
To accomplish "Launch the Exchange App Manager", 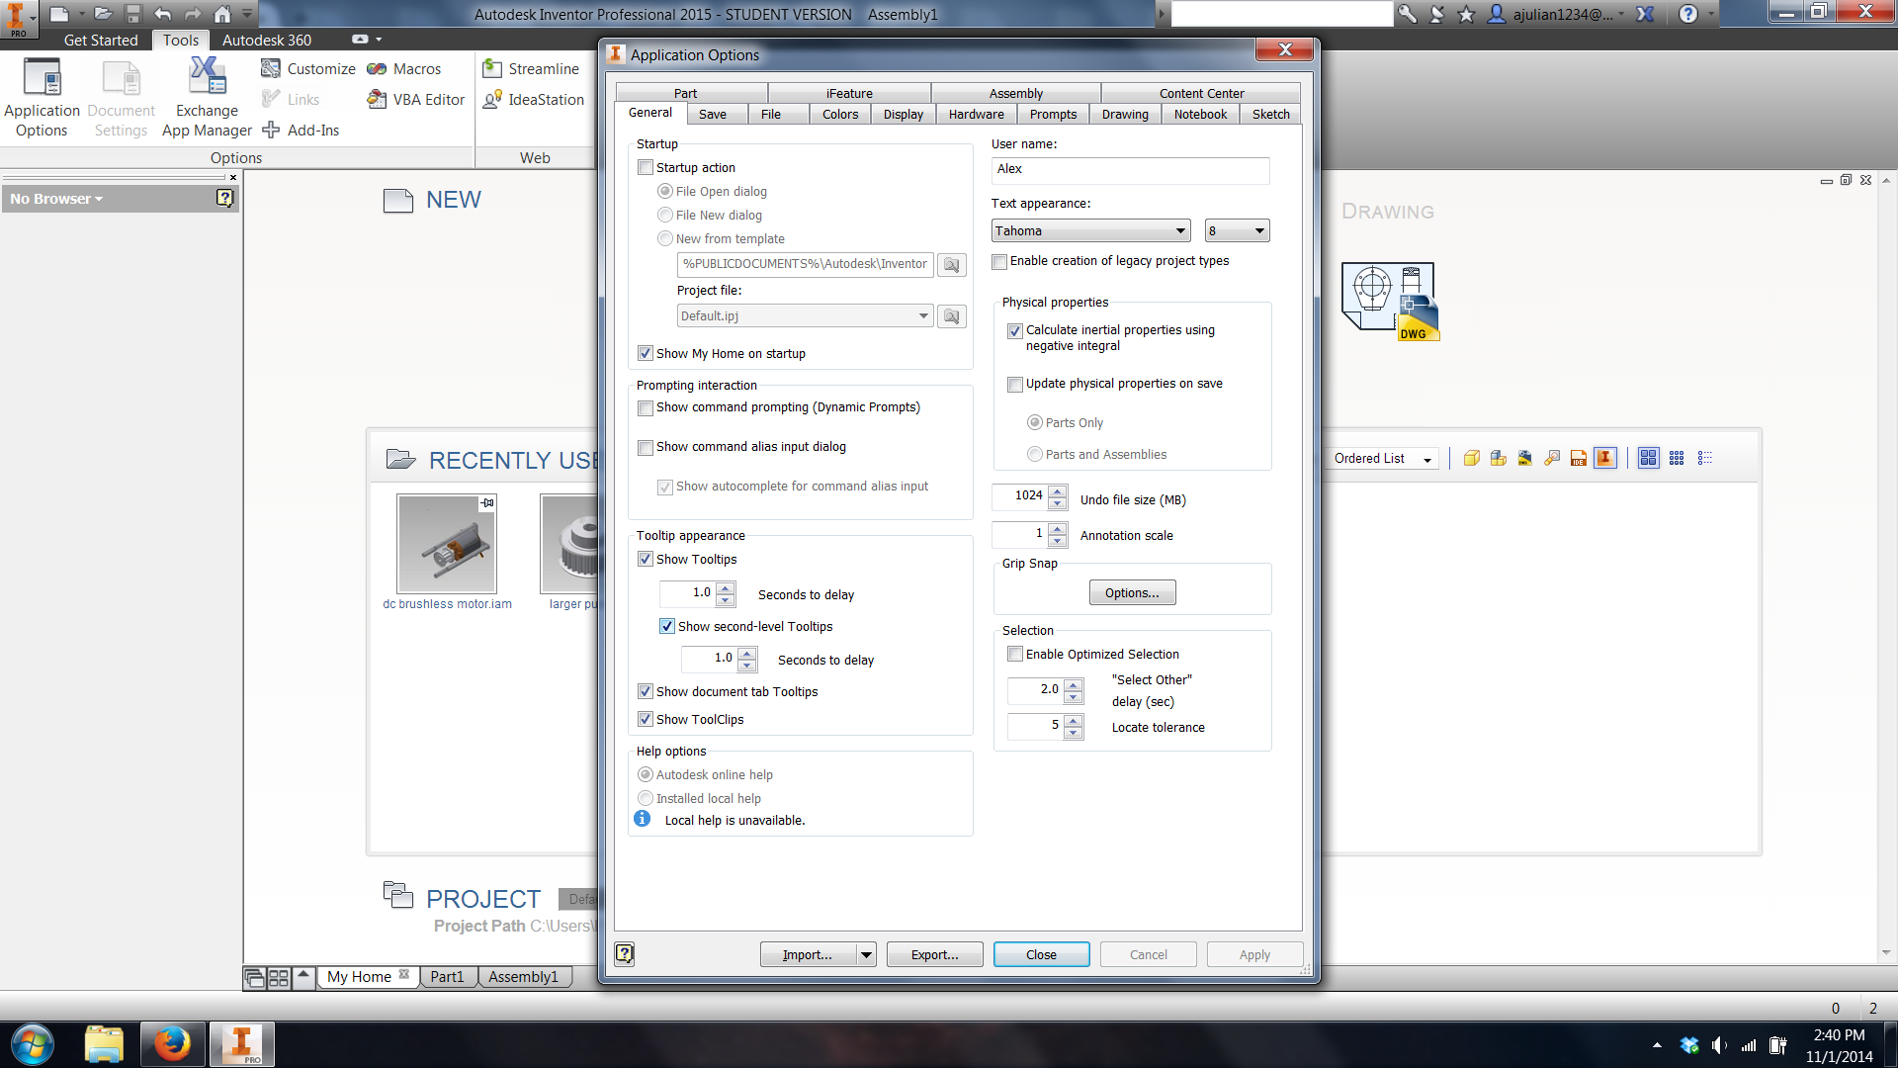I will [206, 96].
